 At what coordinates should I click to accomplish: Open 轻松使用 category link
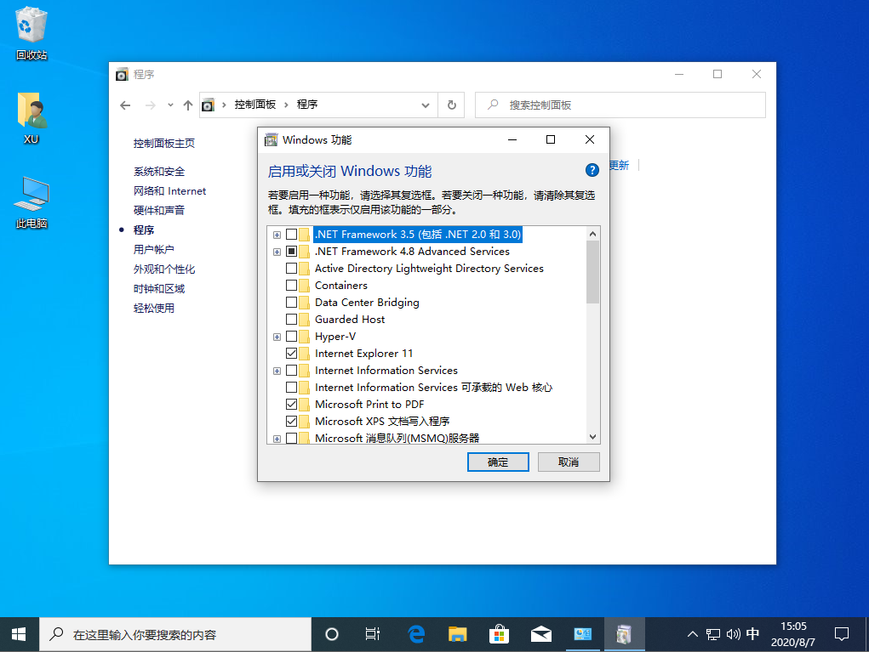point(153,309)
